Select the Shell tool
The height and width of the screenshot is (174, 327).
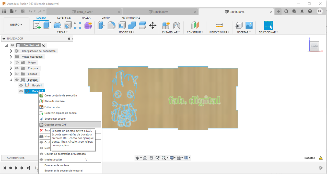122,25
